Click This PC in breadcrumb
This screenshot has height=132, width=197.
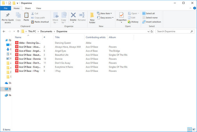[x=32, y=31]
